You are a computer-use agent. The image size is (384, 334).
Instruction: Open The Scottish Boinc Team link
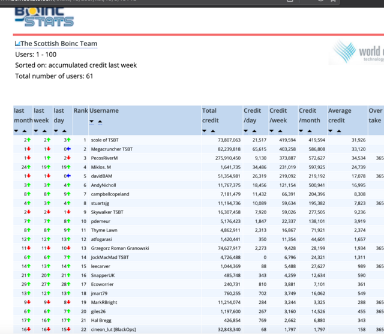[59, 44]
